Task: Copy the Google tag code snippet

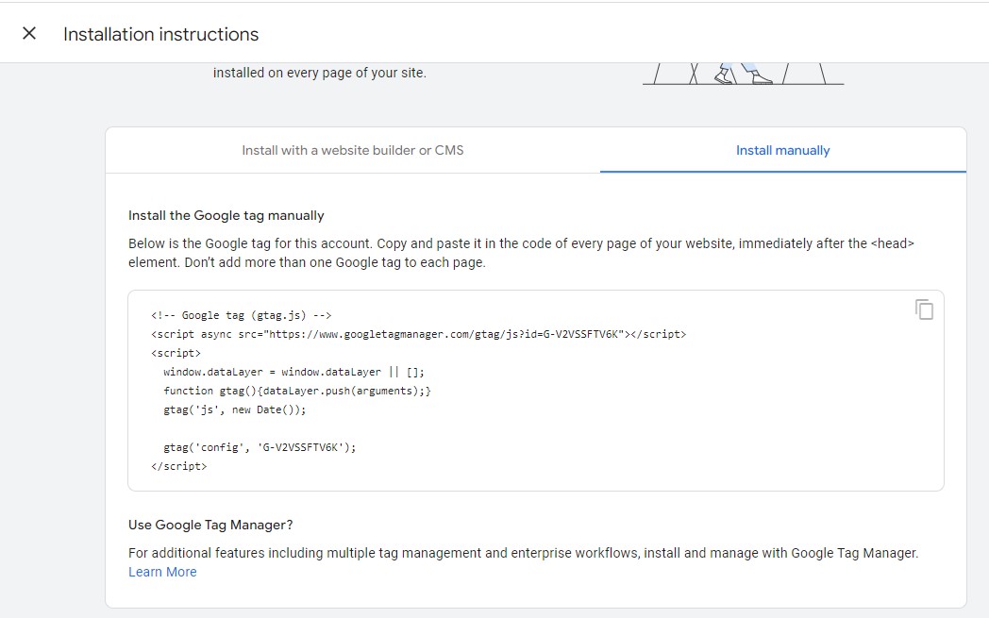Action: tap(924, 309)
